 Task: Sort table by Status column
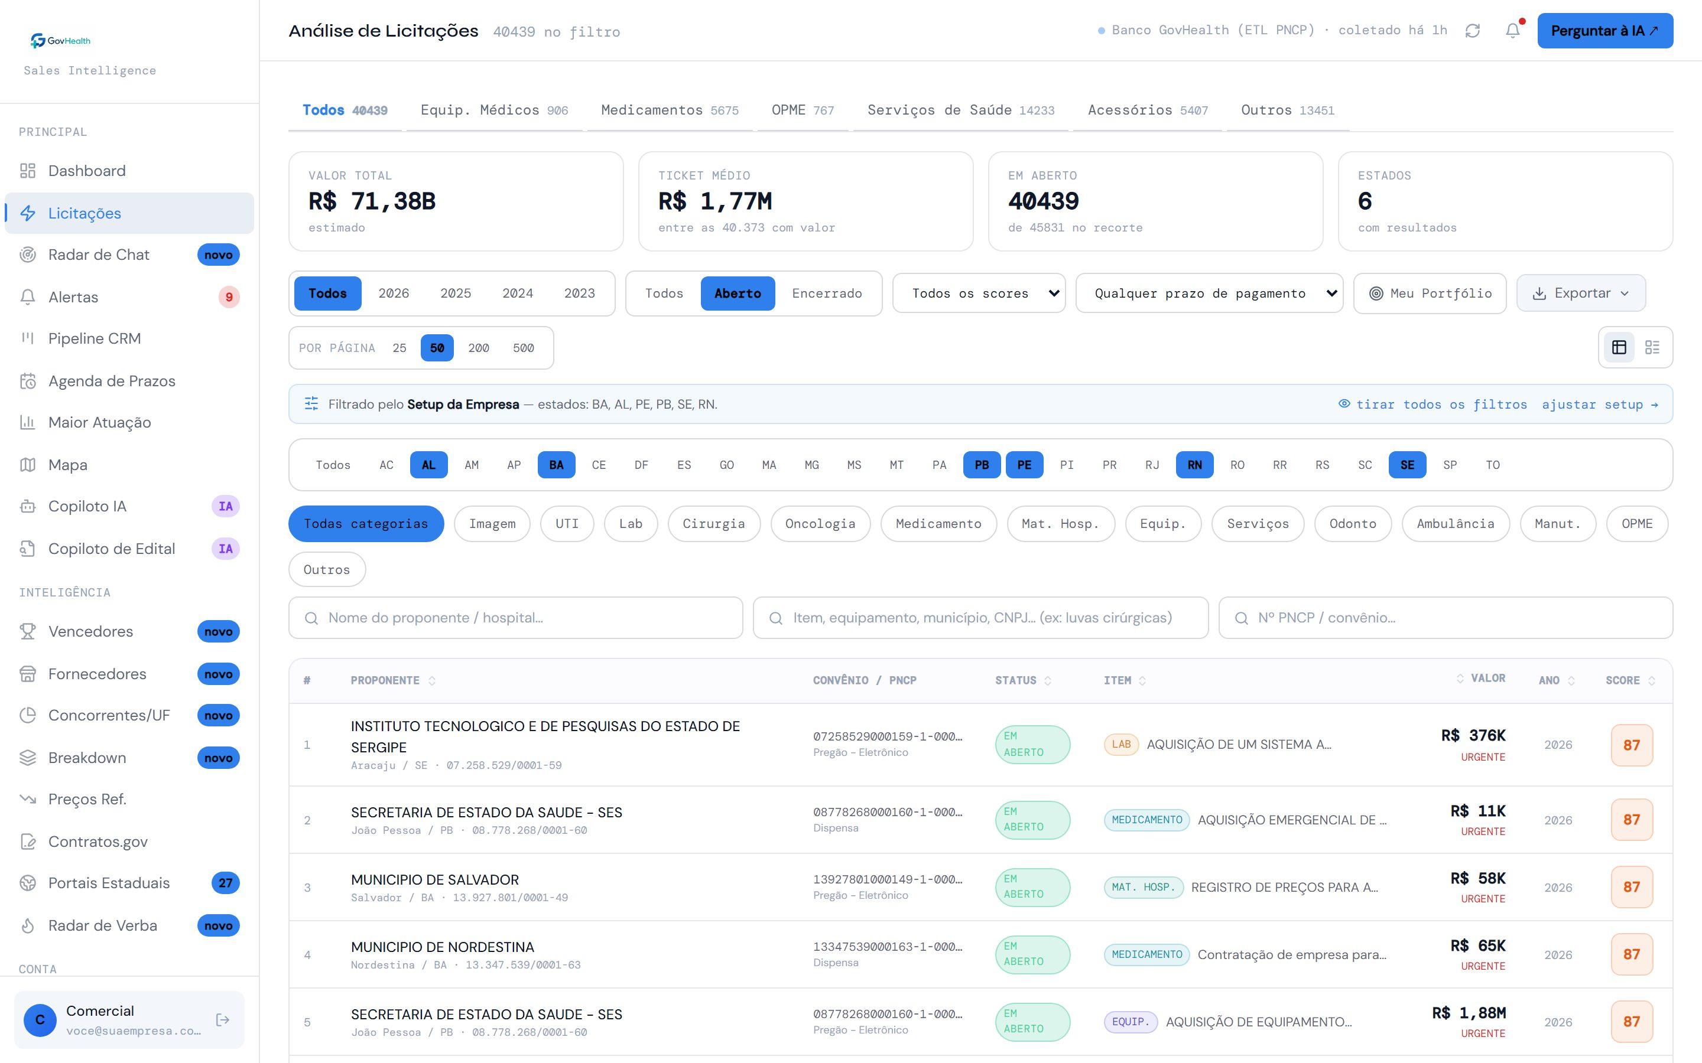pos(1022,680)
